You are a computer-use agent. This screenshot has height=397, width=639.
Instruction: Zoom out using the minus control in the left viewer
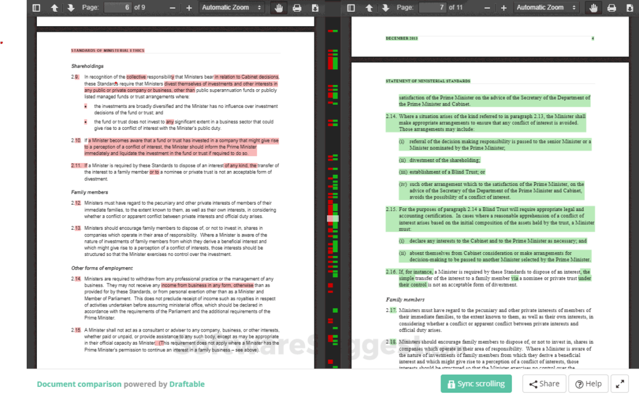(x=173, y=7)
